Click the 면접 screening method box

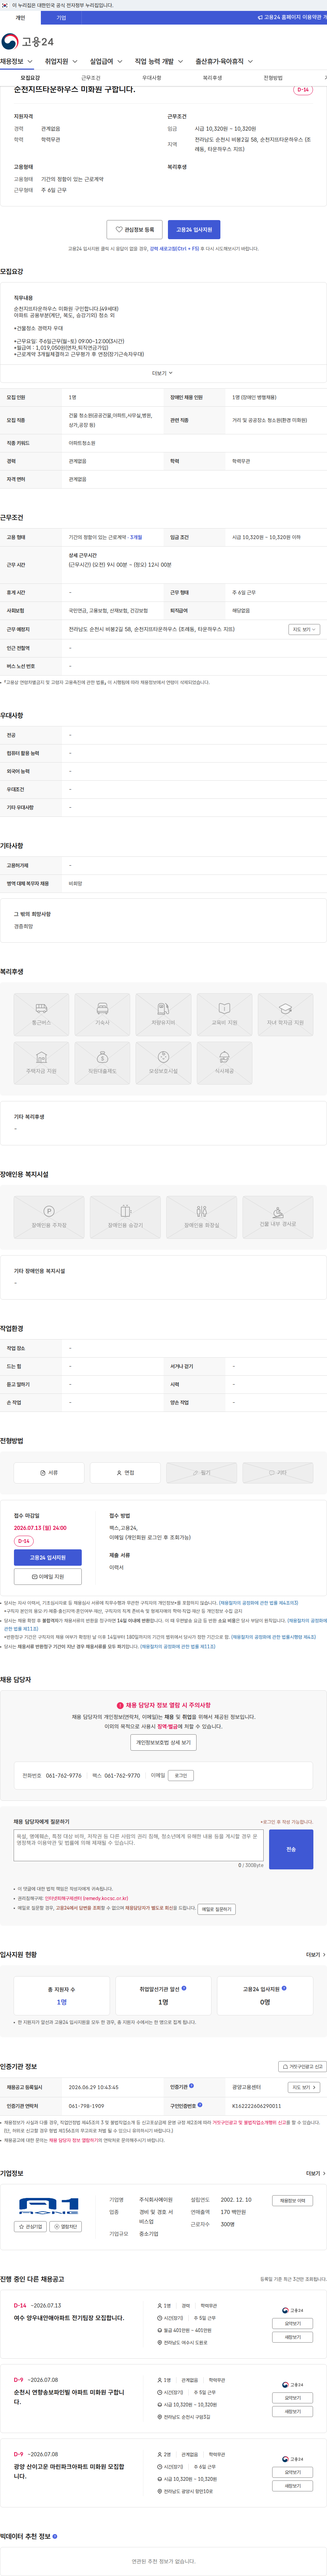click(x=126, y=1473)
